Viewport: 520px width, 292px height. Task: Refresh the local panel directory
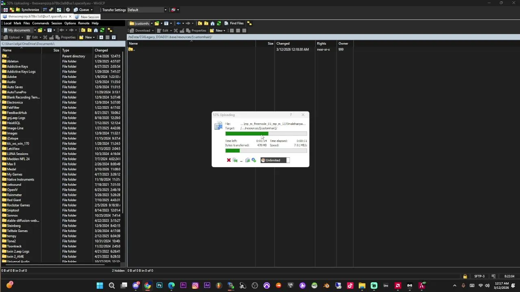(102, 30)
